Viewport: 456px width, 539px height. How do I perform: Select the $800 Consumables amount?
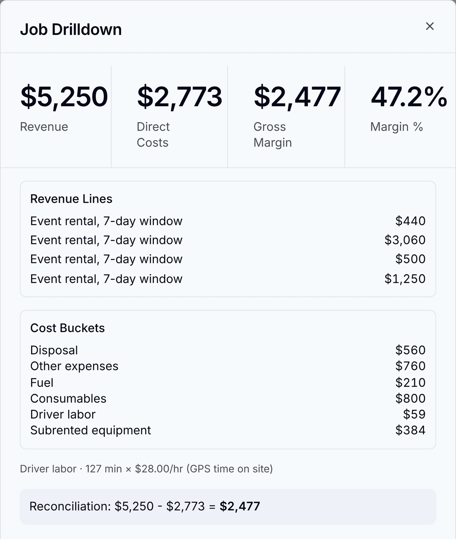tap(410, 399)
